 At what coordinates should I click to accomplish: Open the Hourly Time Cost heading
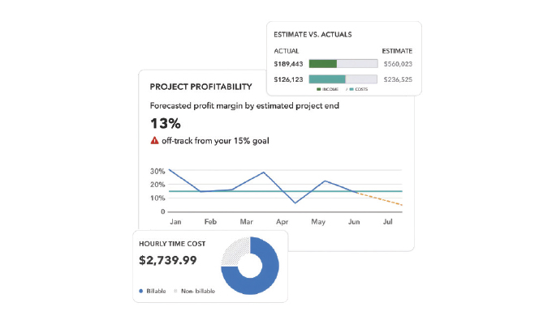(172, 243)
